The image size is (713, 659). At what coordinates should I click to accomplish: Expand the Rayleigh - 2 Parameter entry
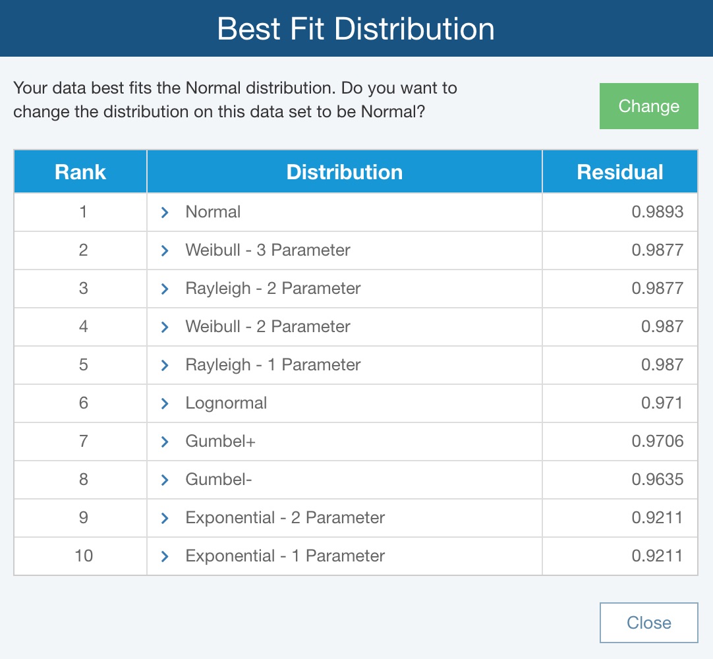pos(165,289)
